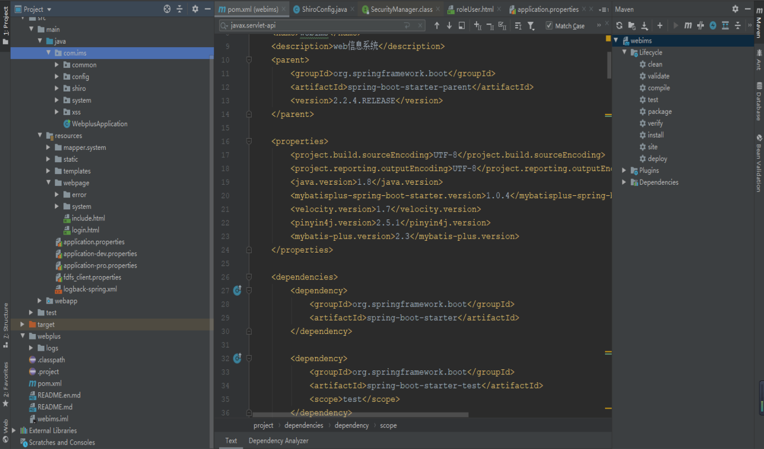Expand Dependencies node in Maven
The width and height of the screenshot is (764, 449).
tap(624, 182)
